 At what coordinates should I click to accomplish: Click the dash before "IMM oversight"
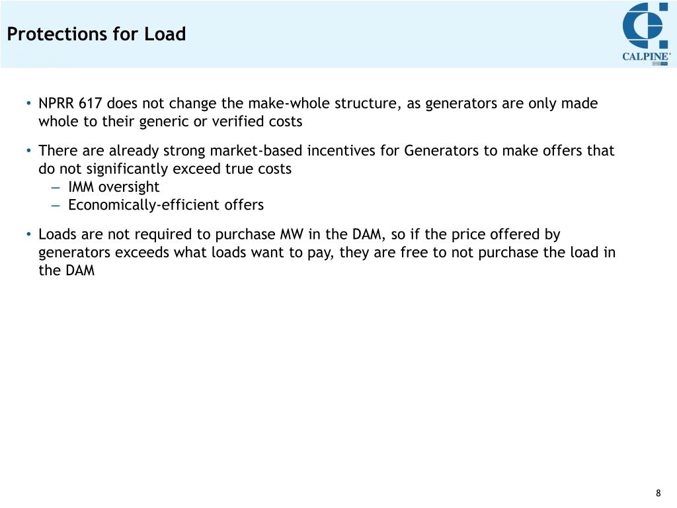tap(56, 188)
